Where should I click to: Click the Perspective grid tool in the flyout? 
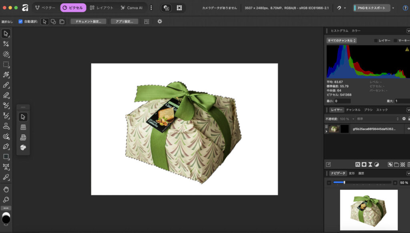23,137
